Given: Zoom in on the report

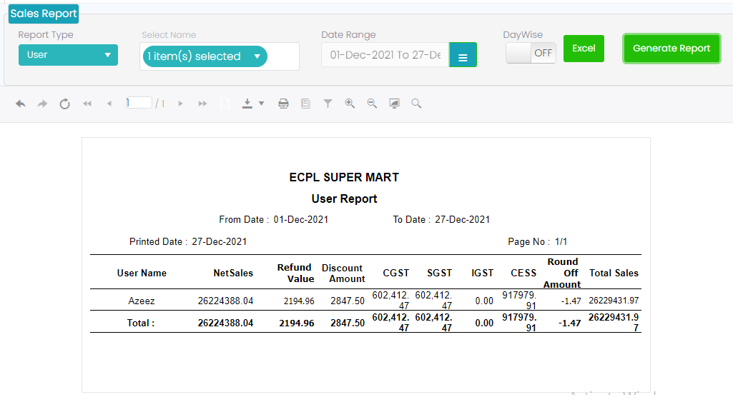Looking at the screenshot, I should (350, 104).
